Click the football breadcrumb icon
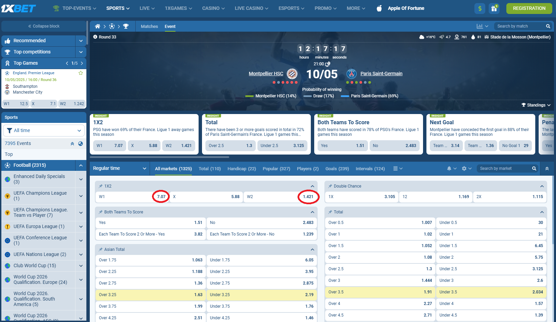Image resolution: width=556 pixels, height=322 pixels. click(x=112, y=26)
